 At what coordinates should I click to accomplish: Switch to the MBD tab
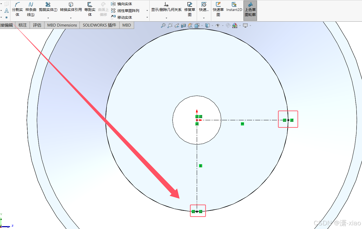127,25
